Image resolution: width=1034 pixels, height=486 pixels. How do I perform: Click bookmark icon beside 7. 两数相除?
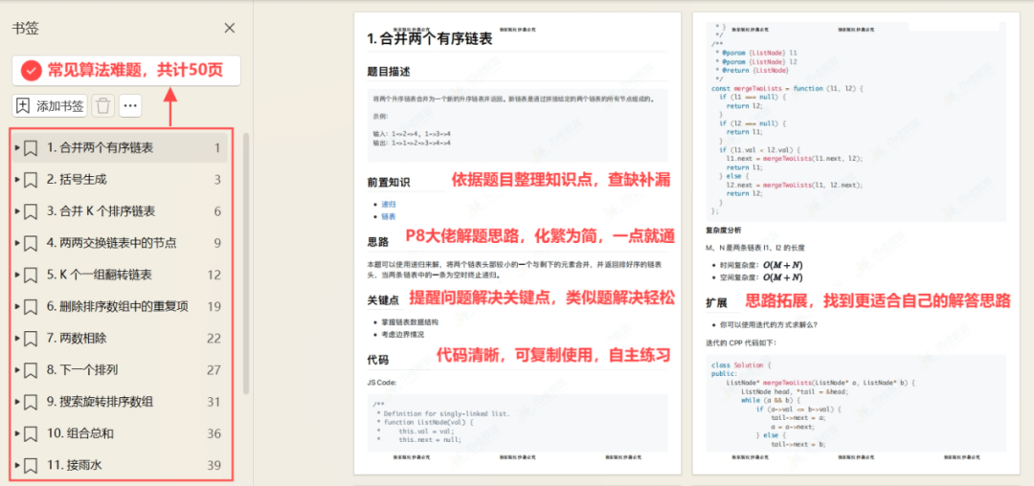31,339
